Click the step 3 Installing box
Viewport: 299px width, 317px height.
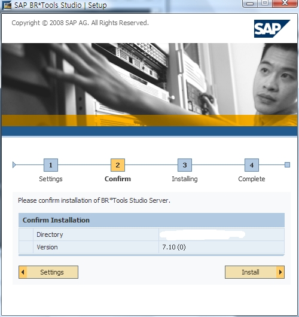pos(185,165)
